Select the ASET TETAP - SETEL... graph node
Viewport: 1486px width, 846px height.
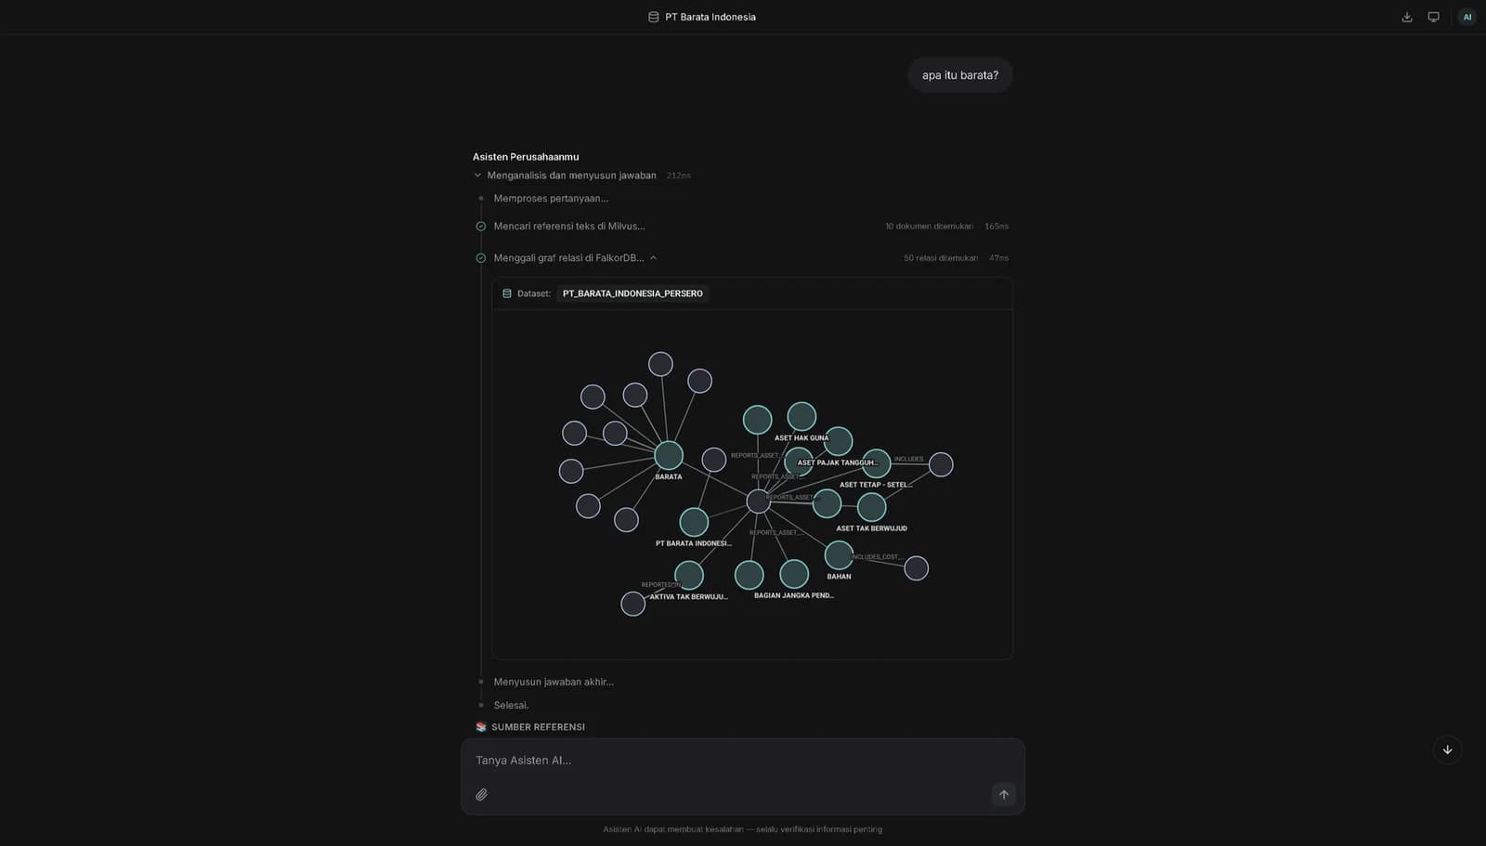(876, 463)
